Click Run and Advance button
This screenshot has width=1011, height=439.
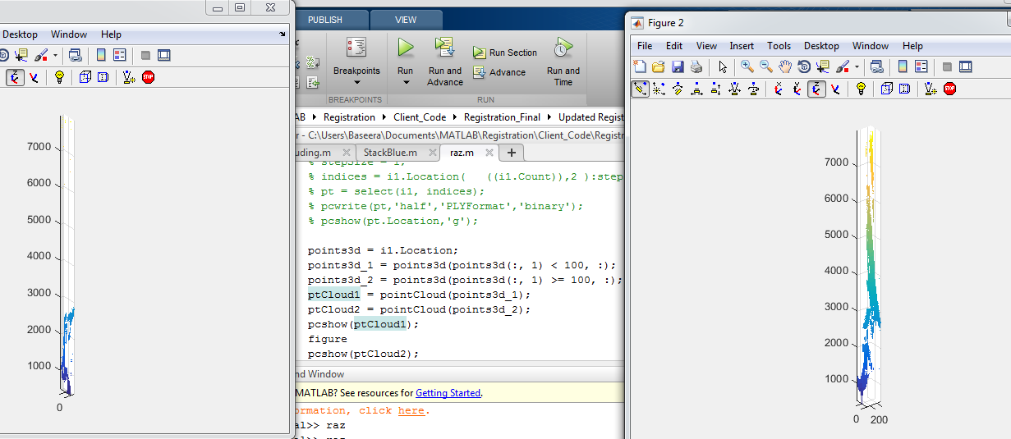click(445, 62)
